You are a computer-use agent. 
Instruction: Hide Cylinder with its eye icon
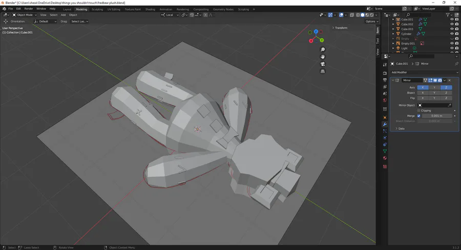[452, 34]
